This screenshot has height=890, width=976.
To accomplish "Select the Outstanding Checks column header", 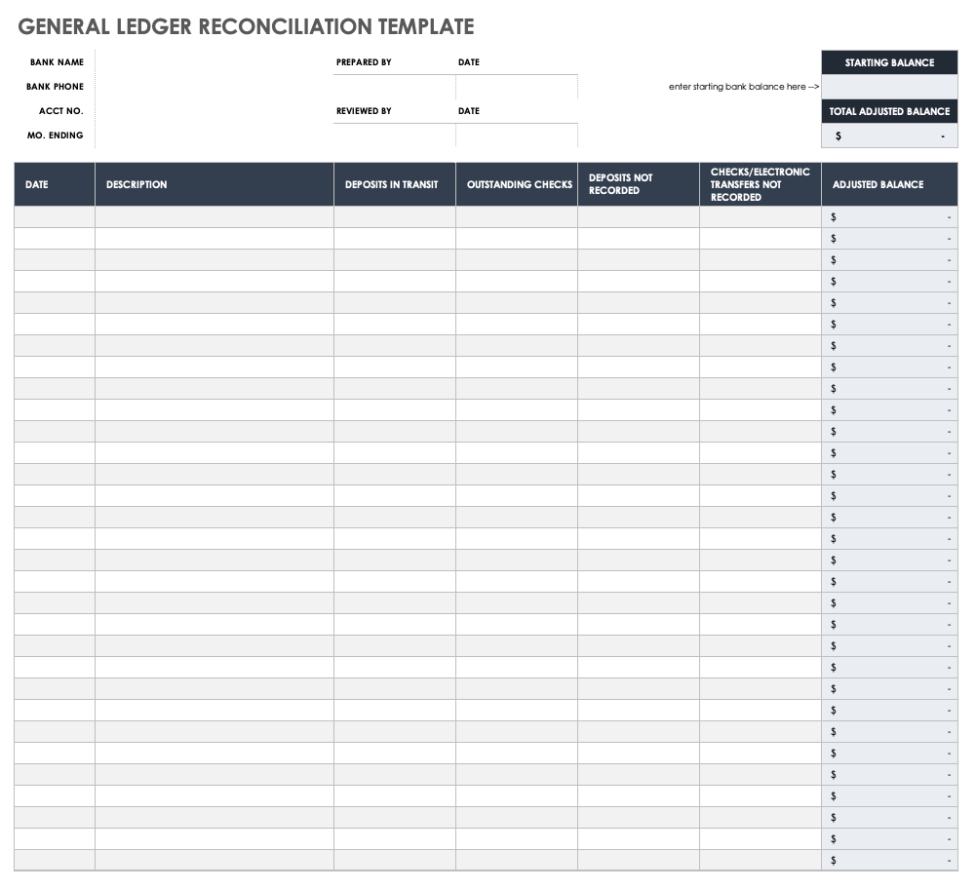I will 516,183.
